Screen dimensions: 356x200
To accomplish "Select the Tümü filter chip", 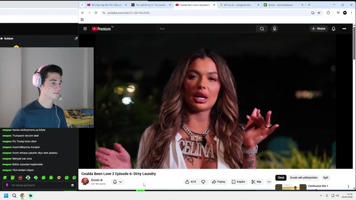I will pos(281,177).
